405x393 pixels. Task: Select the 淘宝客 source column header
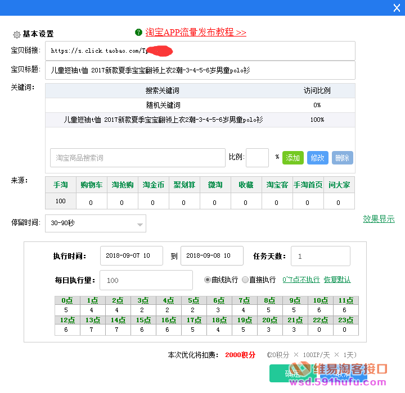point(277,185)
